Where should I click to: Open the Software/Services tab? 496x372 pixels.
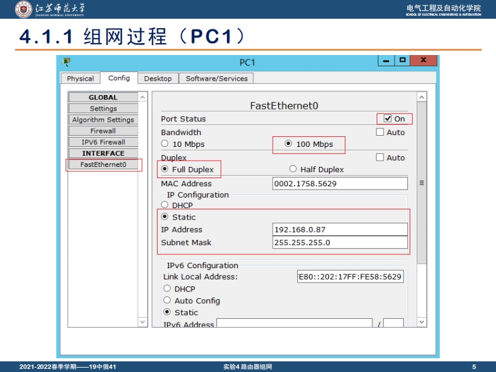[x=216, y=79]
